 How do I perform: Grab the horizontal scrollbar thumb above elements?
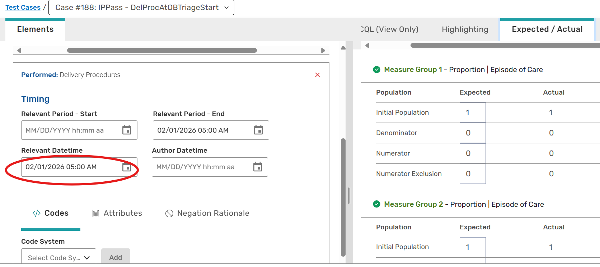tap(162, 51)
